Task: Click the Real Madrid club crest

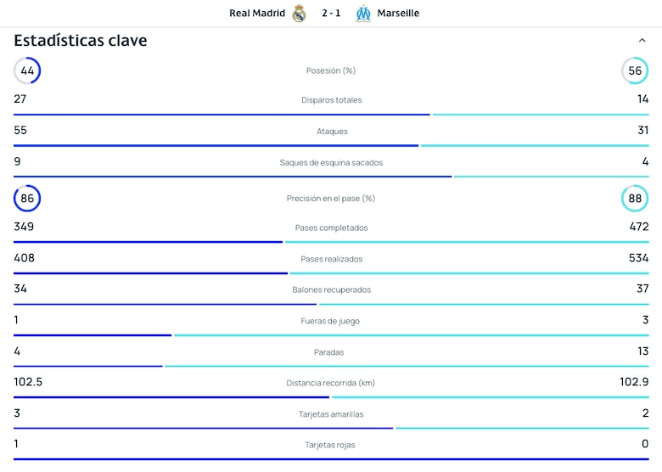Action: 299,13
